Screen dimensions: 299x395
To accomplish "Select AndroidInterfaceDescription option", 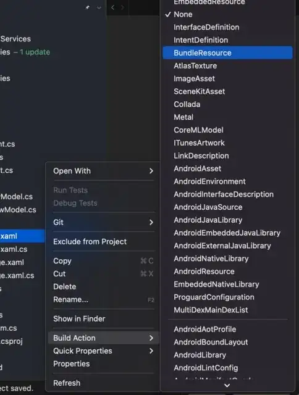I will (x=227, y=194).
